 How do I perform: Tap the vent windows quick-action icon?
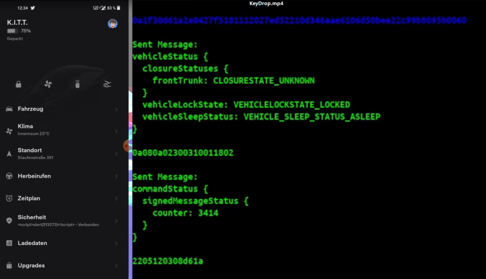107,84
